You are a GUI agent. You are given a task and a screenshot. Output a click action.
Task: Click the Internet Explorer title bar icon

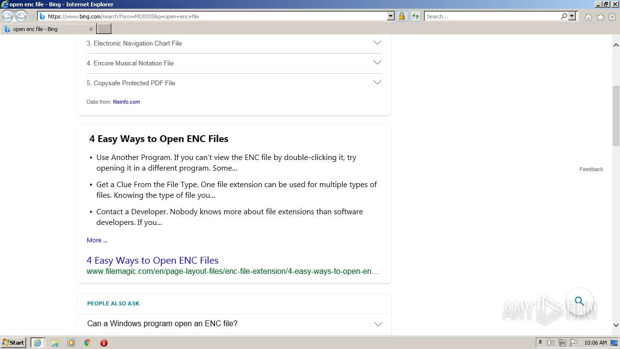pos(4,4)
